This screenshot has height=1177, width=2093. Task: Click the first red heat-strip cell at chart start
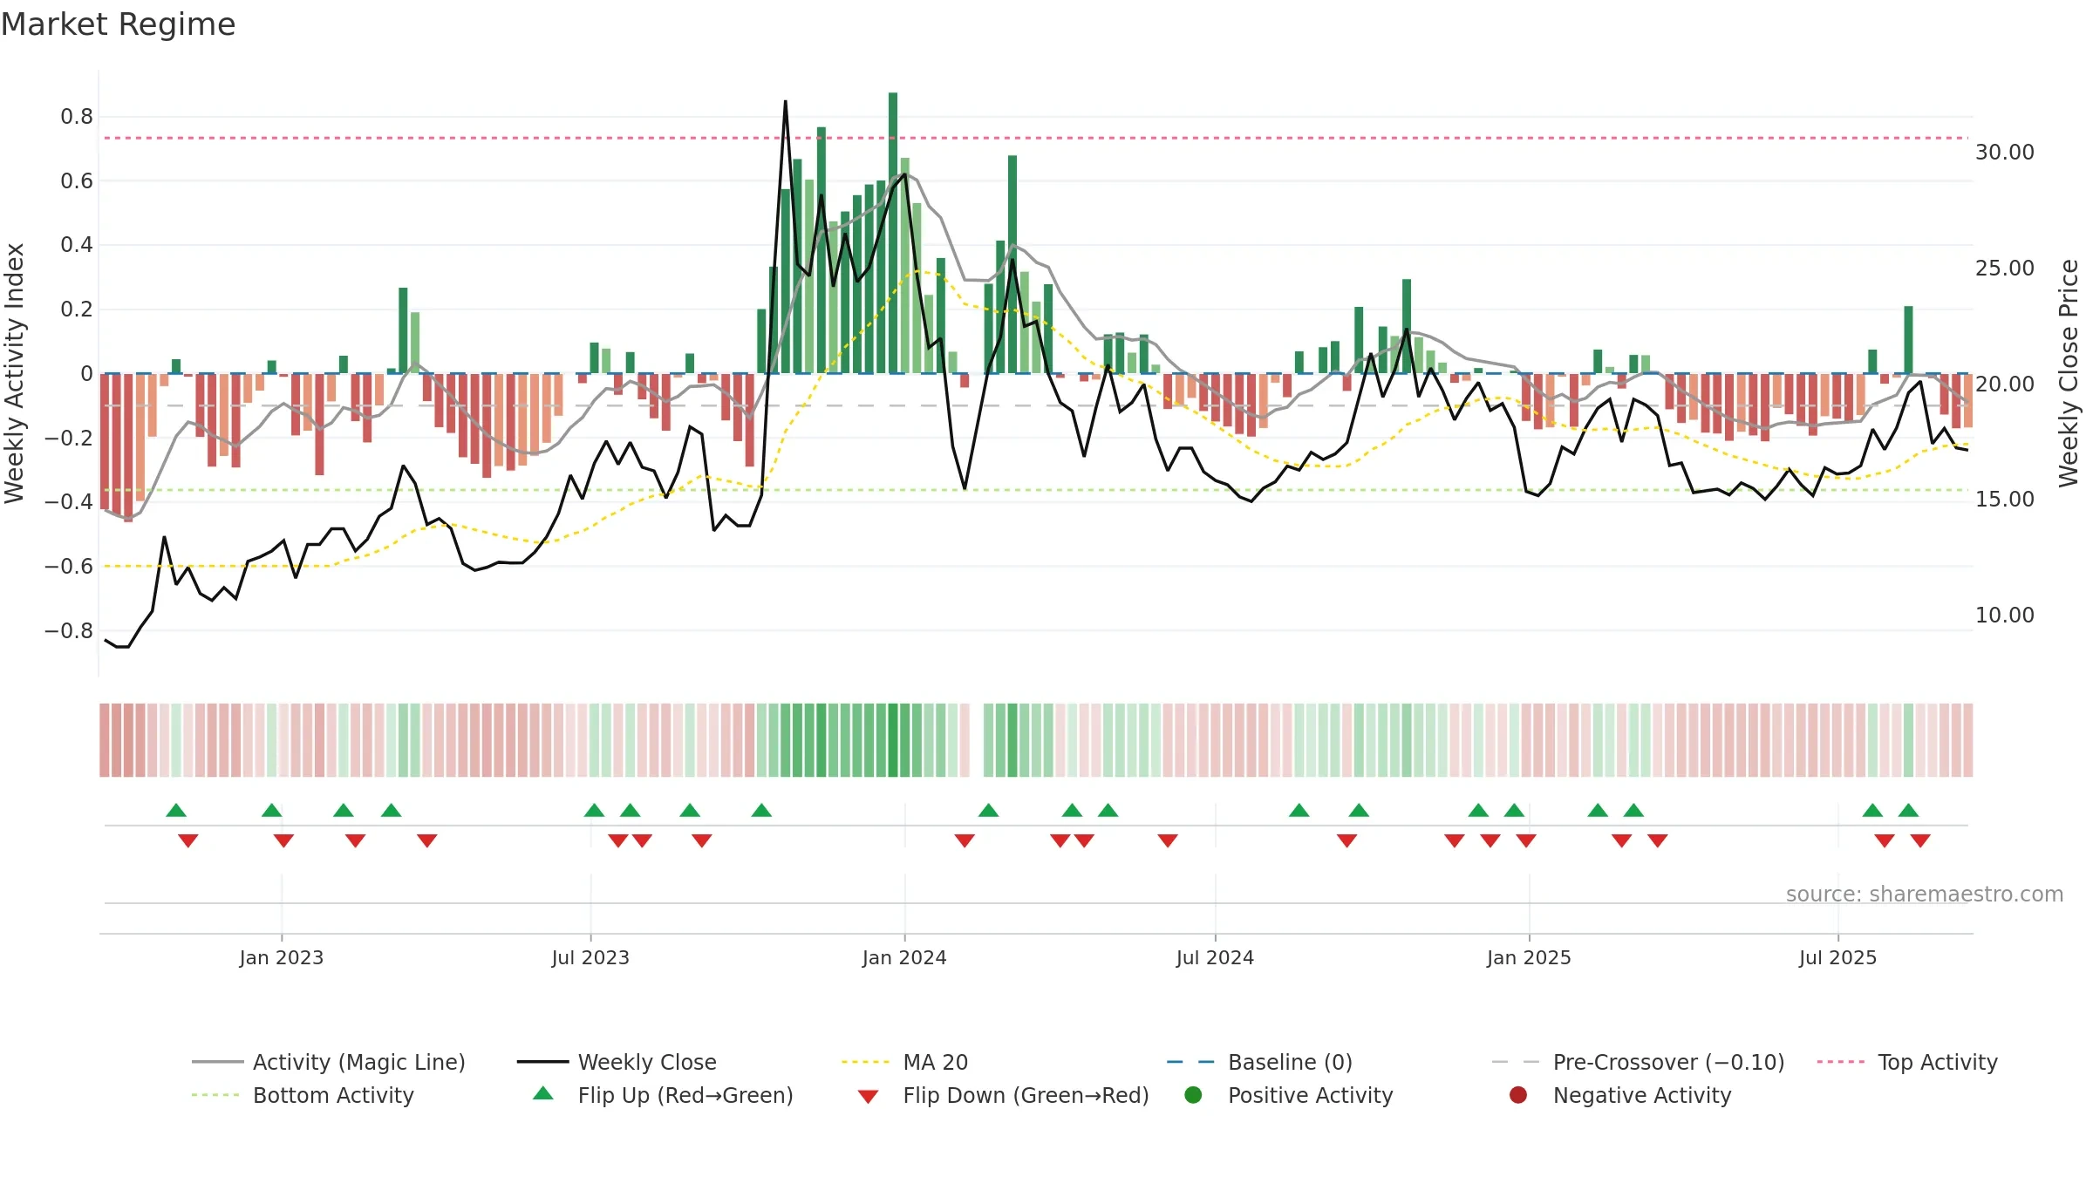coord(105,740)
